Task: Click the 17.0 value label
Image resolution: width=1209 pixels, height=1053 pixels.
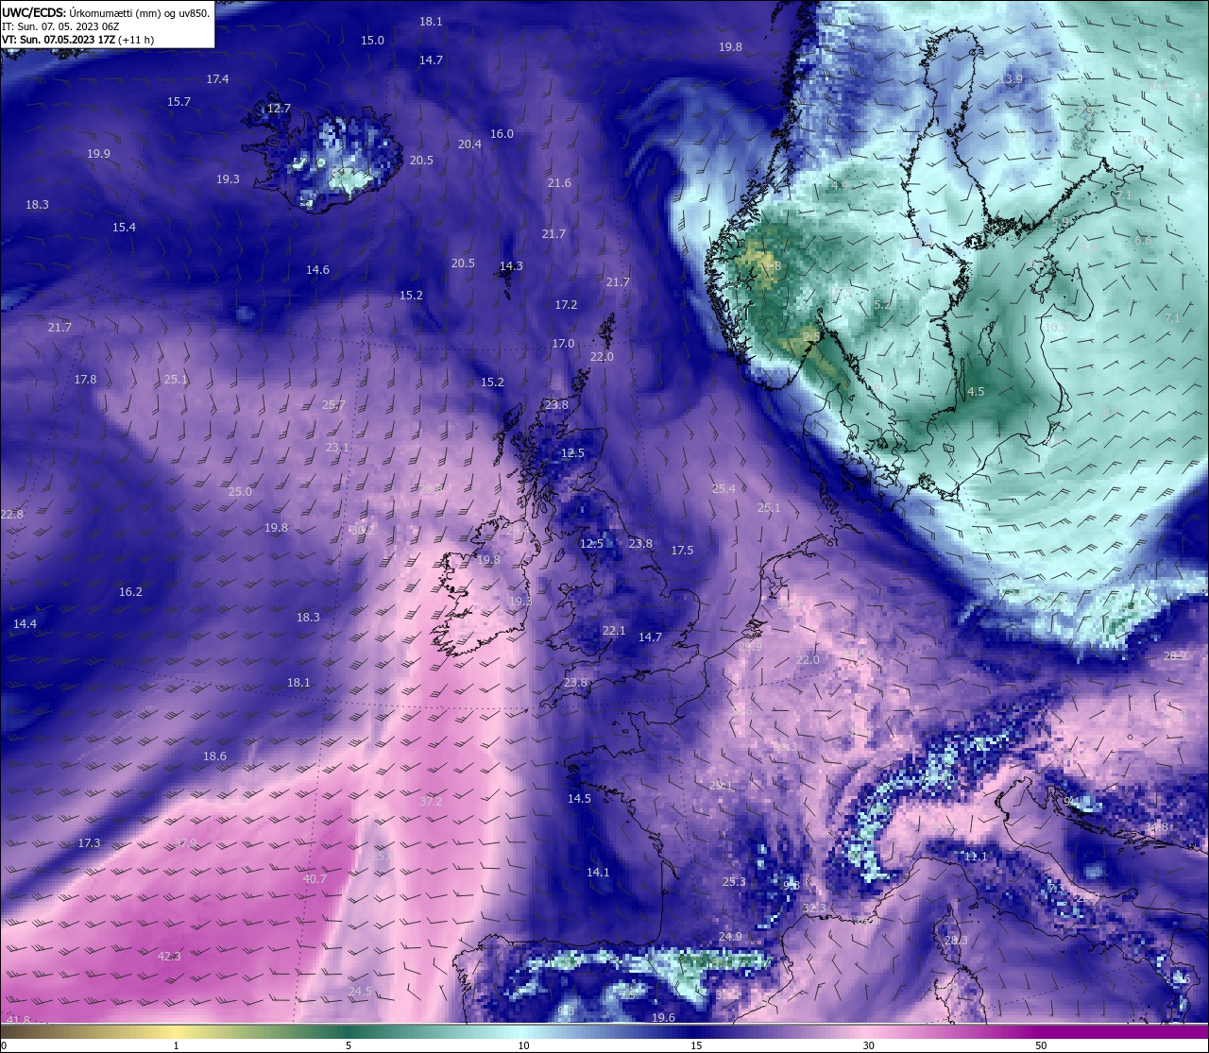Action: click(x=563, y=344)
